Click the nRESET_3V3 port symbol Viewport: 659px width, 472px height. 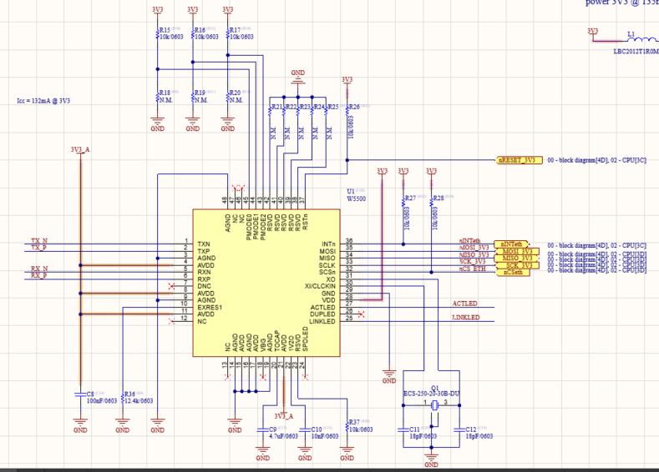519,160
